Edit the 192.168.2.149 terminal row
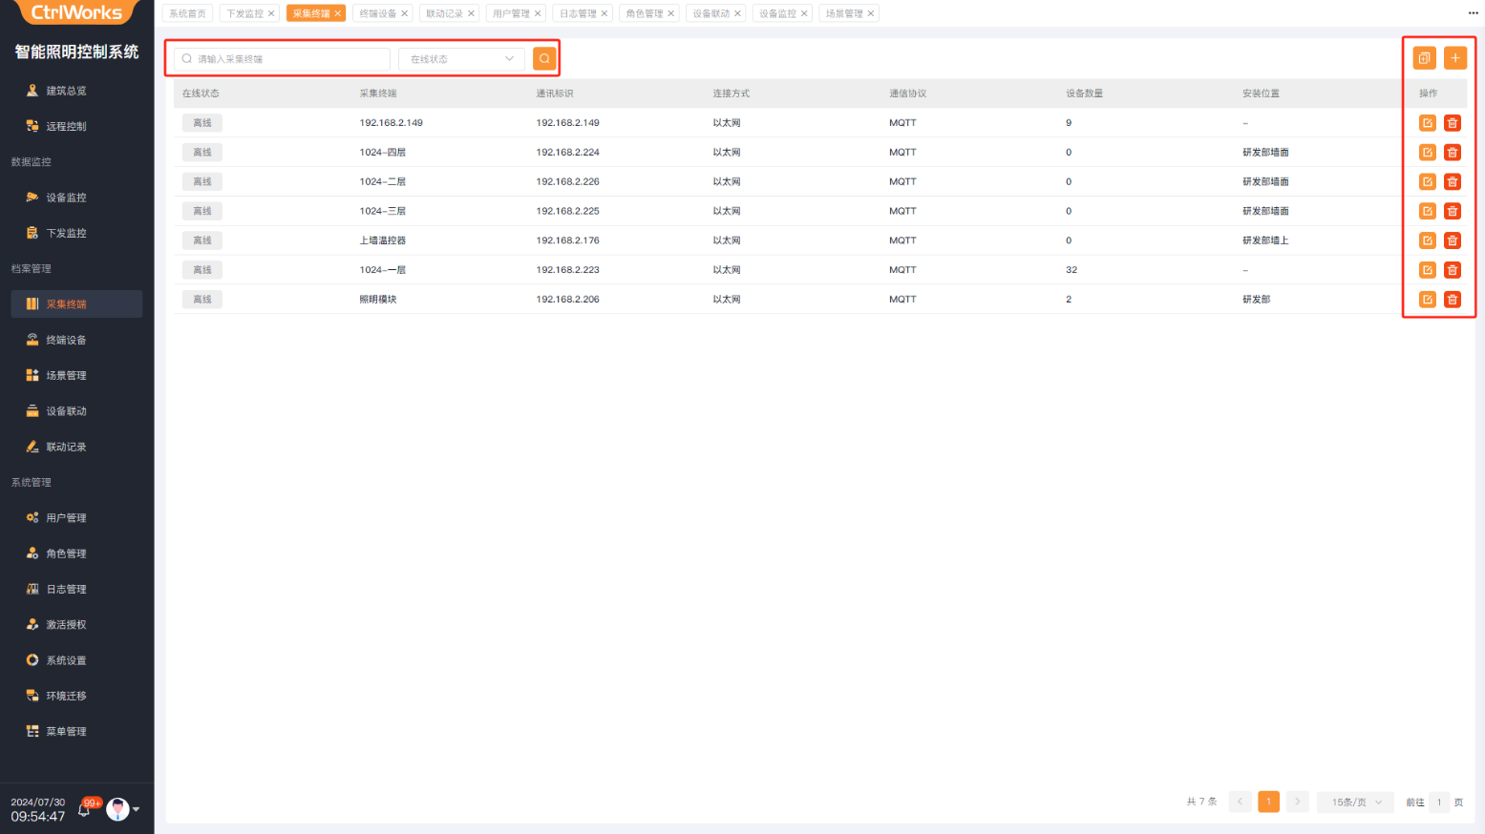The width and height of the screenshot is (1485, 834). tap(1427, 123)
